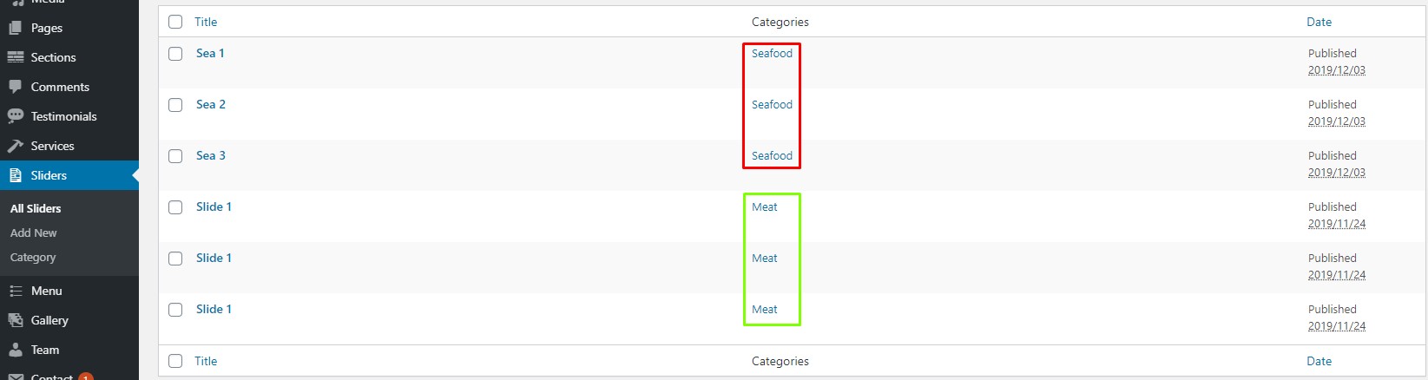This screenshot has width=1428, height=380.
Task: Click the Testimonials chat icon
Action: [x=15, y=116]
